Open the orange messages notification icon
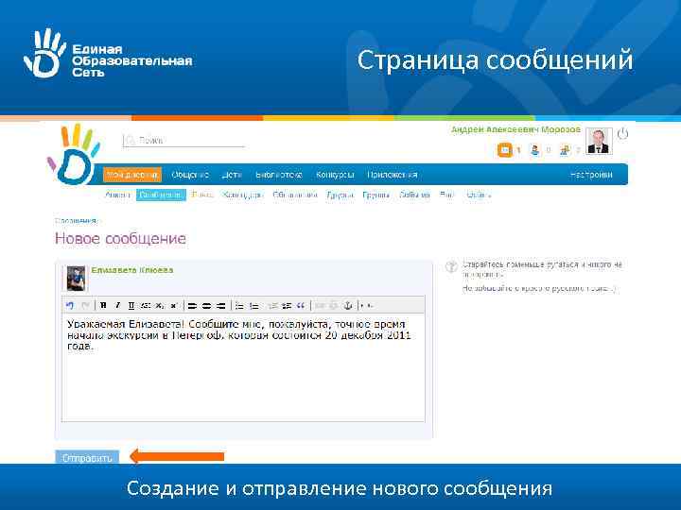The image size is (681, 510). [505, 150]
